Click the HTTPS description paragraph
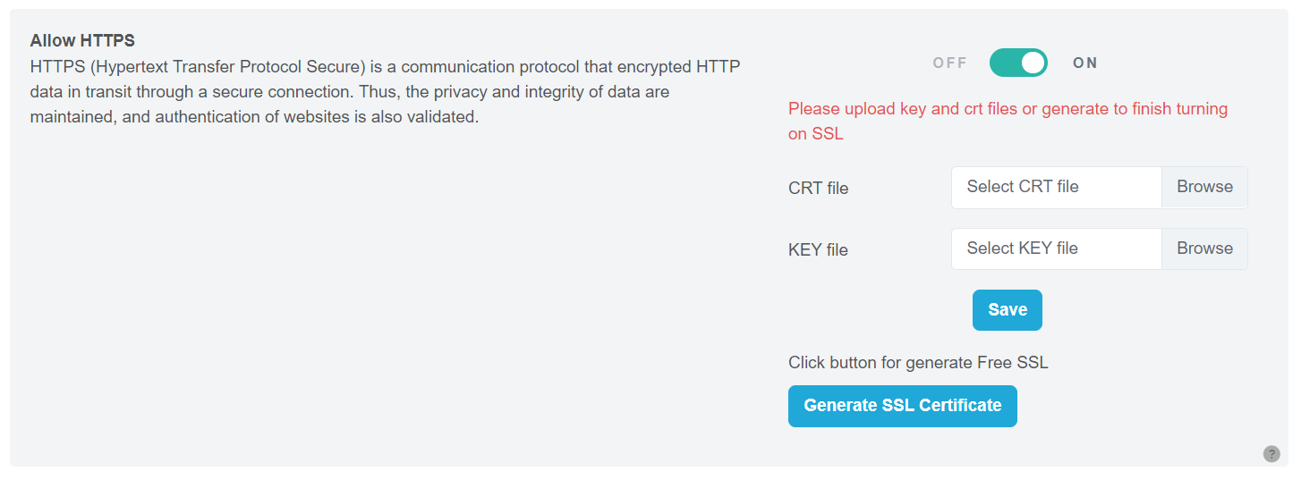 pyautogui.click(x=385, y=91)
